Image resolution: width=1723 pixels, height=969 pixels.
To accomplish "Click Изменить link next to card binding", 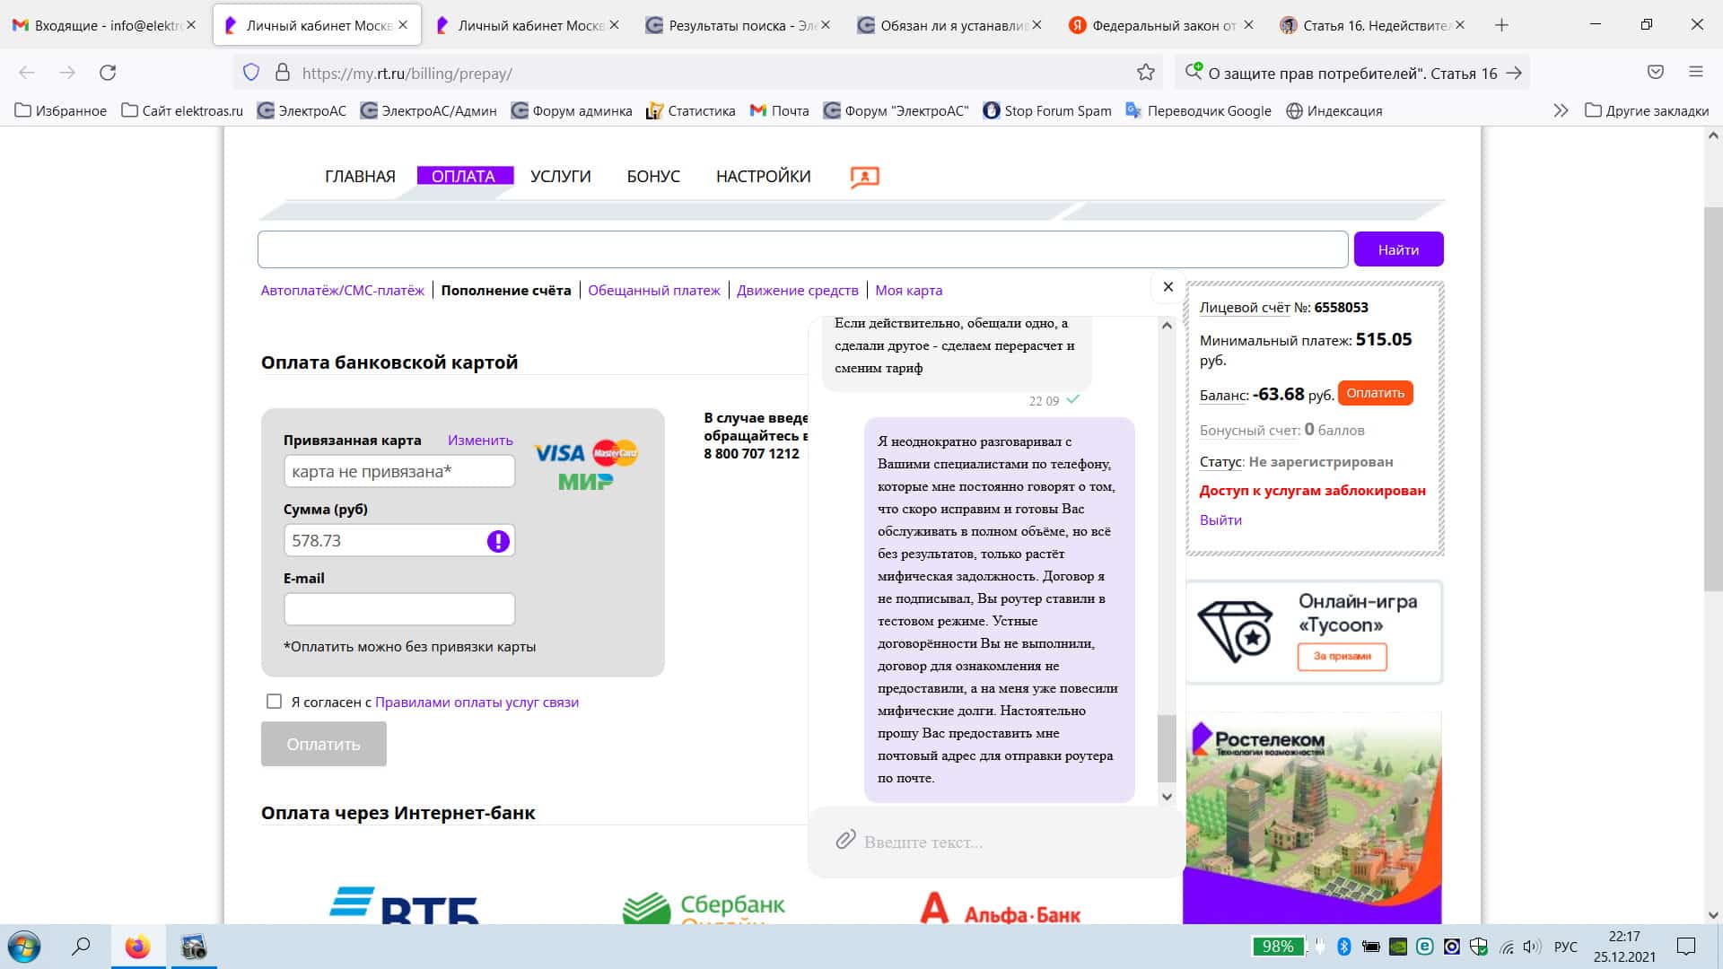I will point(479,439).
